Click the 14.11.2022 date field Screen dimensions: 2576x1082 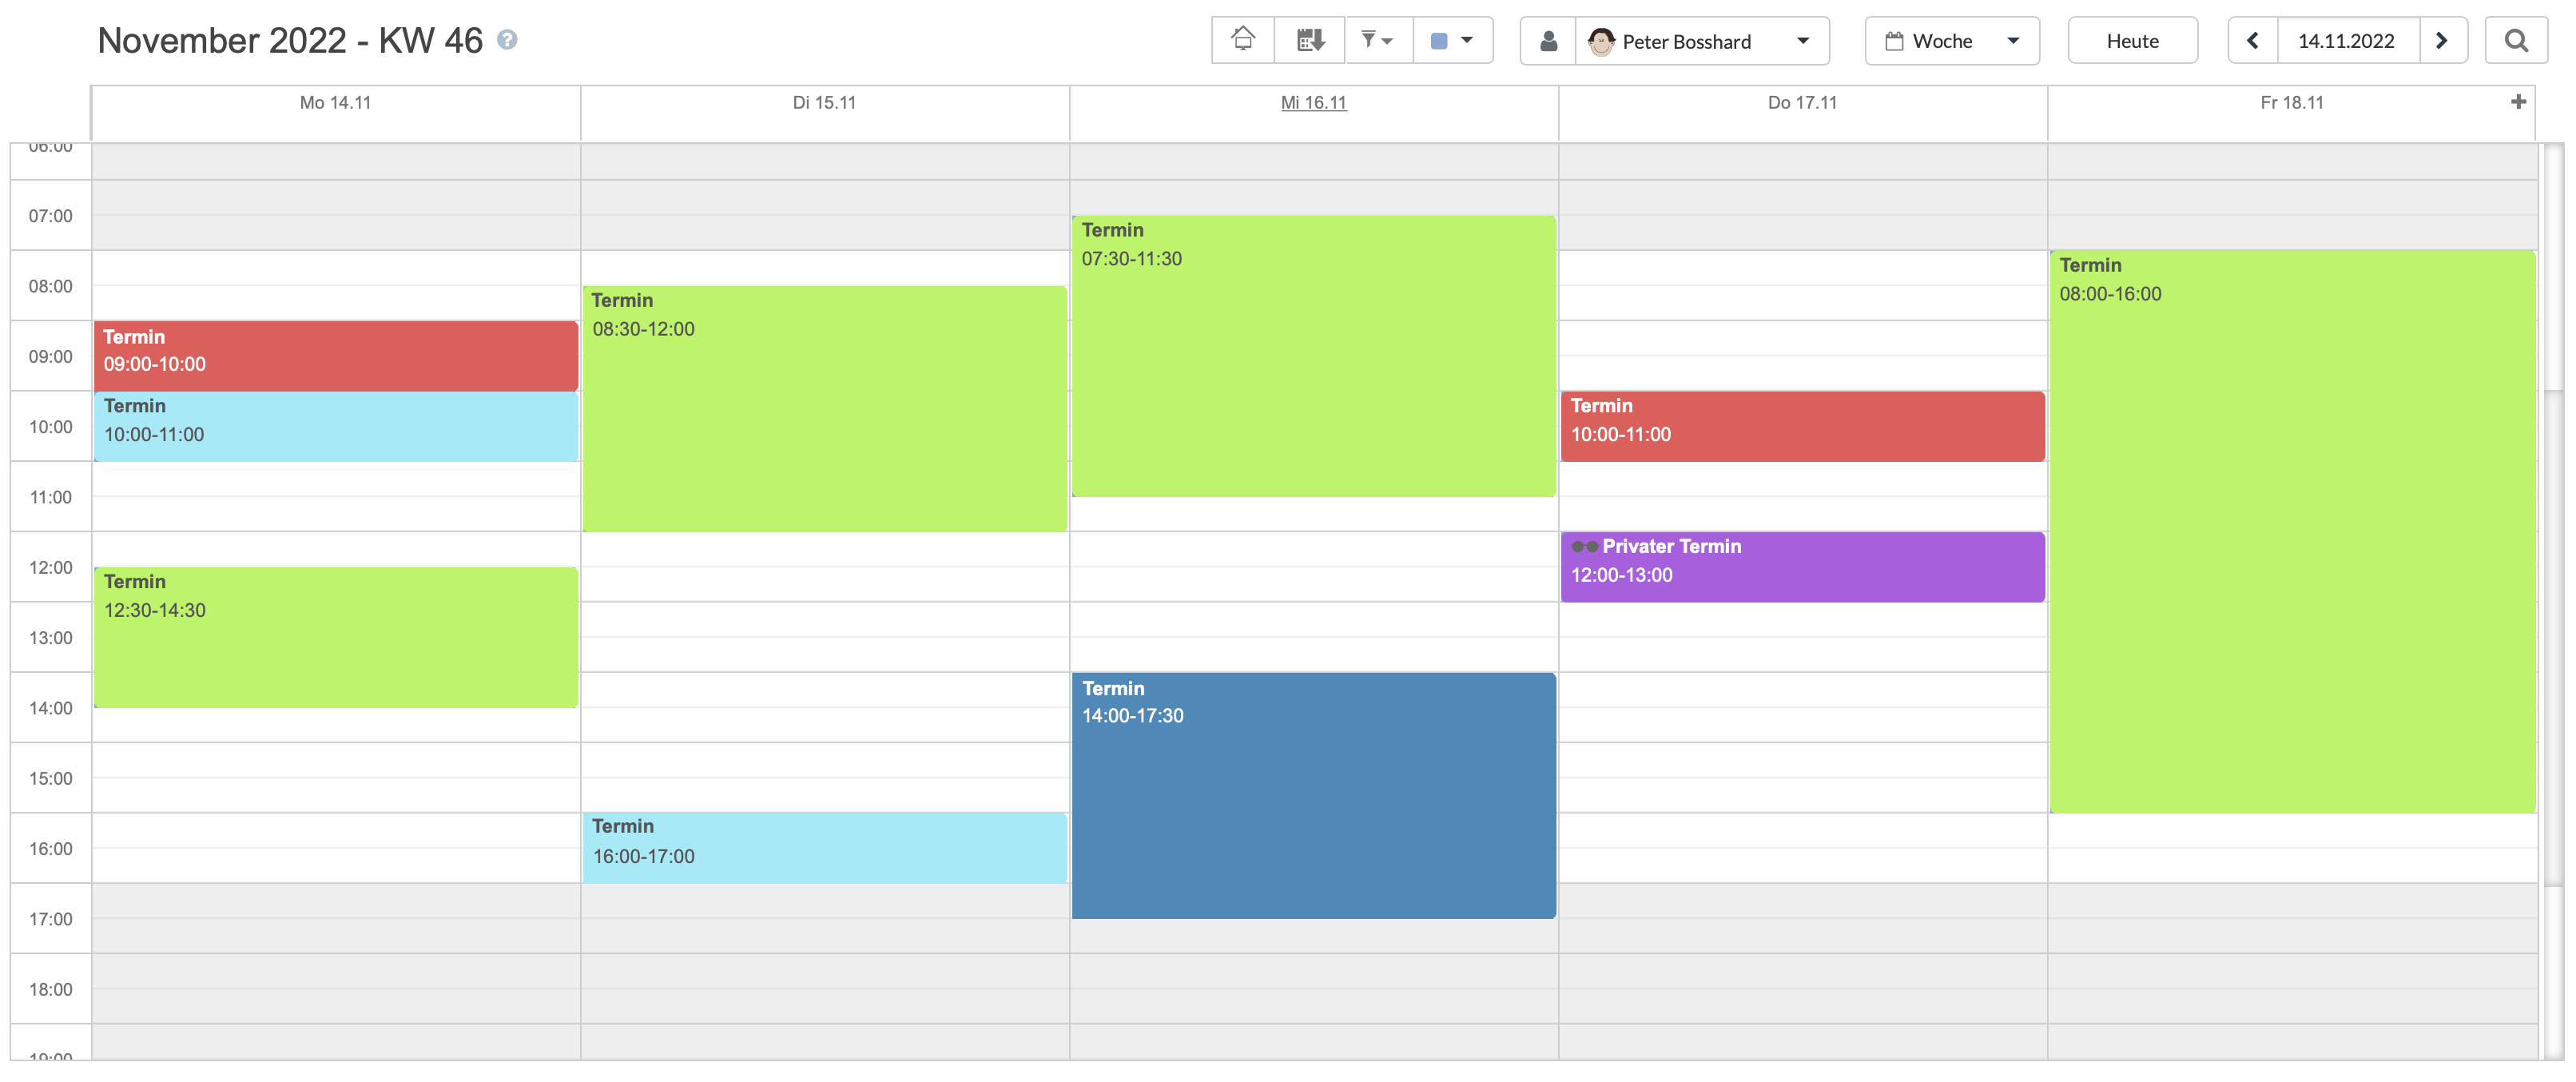pos(2347,41)
